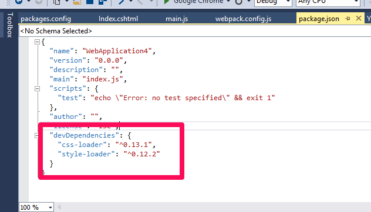Open the webpack.config.js tab
The width and height of the screenshot is (371, 212).
click(243, 19)
